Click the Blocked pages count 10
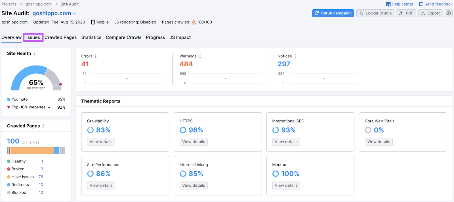This screenshot has height=202, width=454. (41, 193)
